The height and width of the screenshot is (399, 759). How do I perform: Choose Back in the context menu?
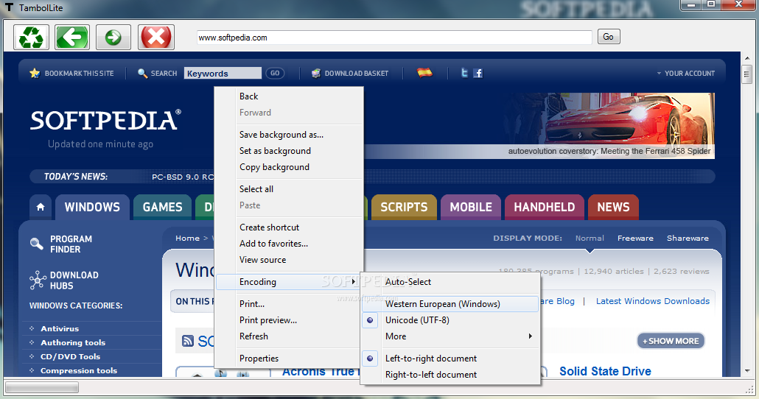pyautogui.click(x=289, y=96)
